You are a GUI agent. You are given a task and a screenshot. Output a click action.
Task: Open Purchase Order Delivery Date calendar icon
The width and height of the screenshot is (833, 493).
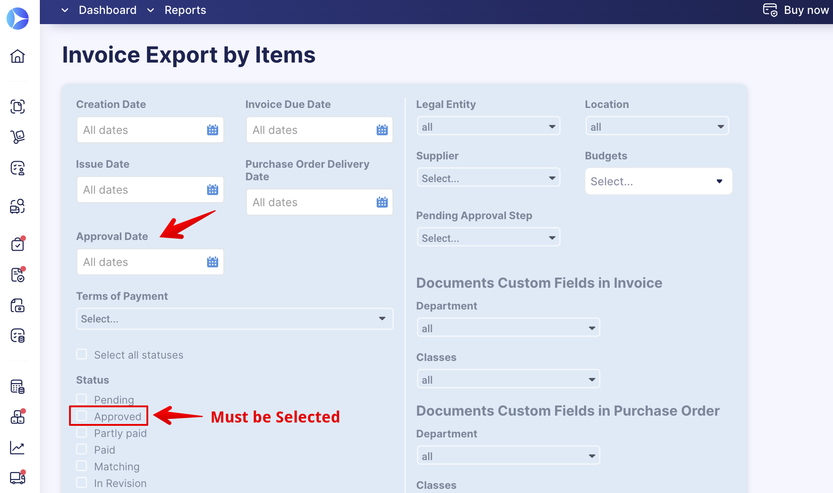point(382,202)
